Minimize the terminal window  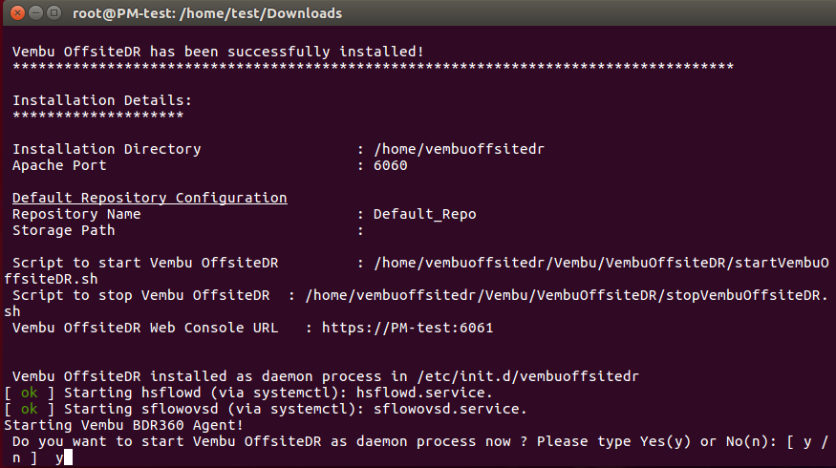tap(35, 12)
